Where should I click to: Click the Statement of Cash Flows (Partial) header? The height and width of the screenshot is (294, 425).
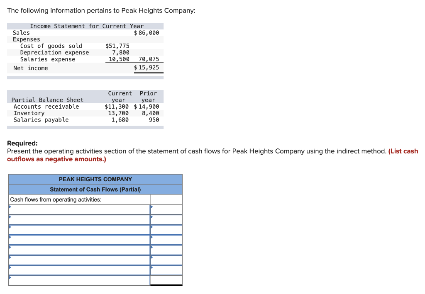click(96, 189)
